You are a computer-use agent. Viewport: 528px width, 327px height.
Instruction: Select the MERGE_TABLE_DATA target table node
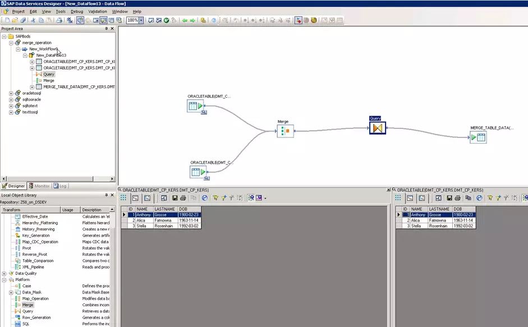(478, 137)
